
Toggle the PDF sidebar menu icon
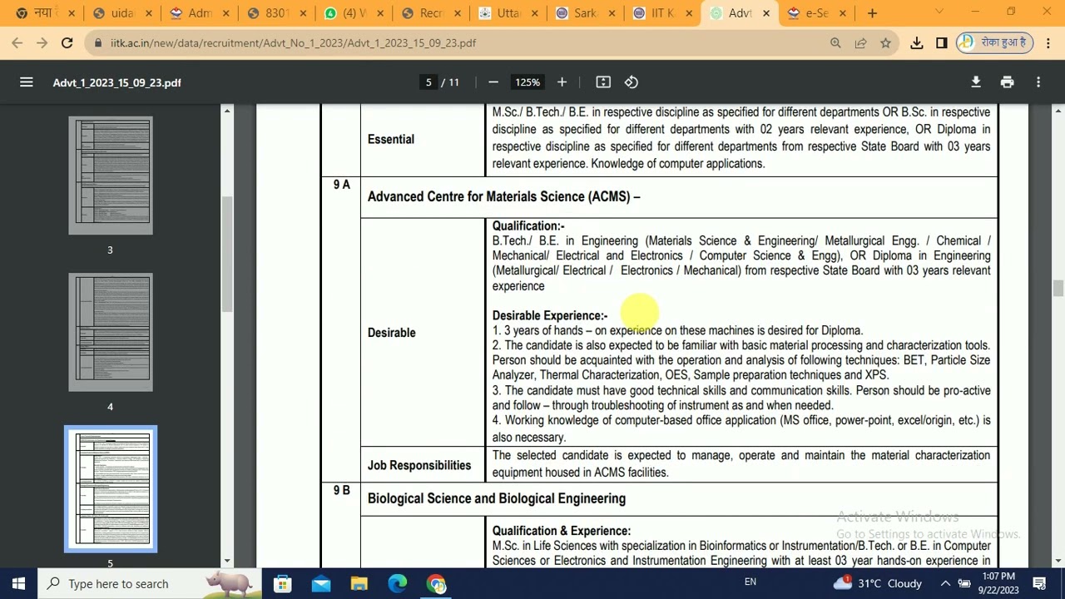coord(27,82)
